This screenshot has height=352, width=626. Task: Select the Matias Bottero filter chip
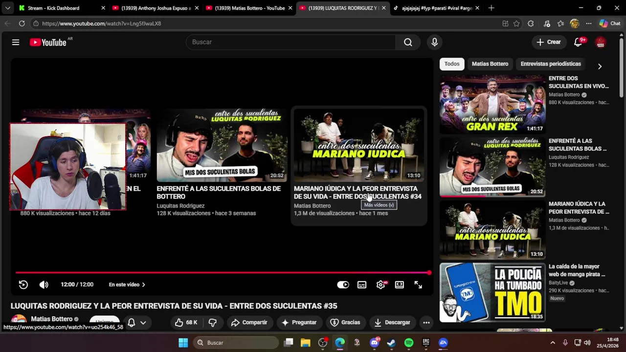point(490,64)
